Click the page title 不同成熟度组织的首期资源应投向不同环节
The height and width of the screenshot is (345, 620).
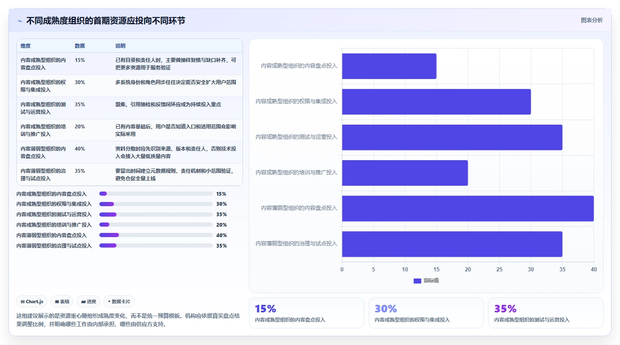106,21
